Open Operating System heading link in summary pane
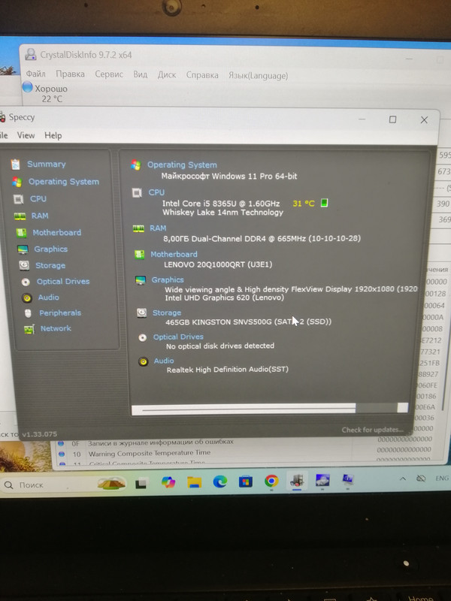The width and height of the screenshot is (451, 601). [182, 165]
